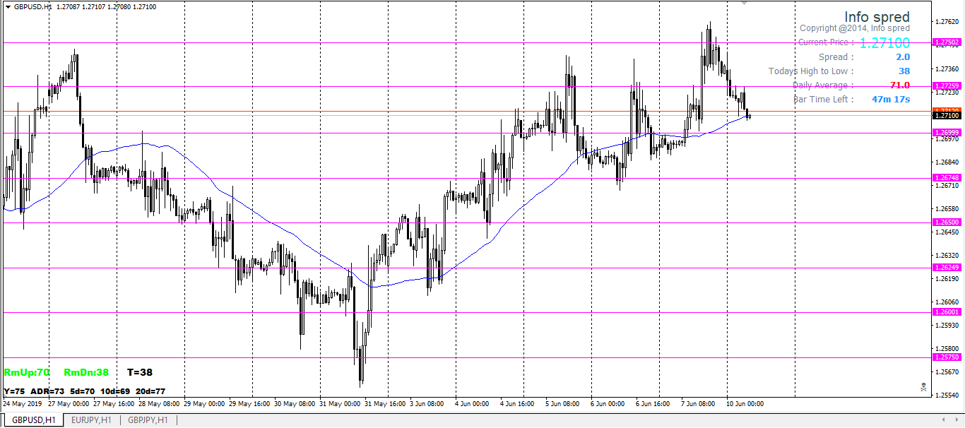Viewport: 965px width, 428px height.
Task: Select the magenta 1.26999 price level label
Action: point(947,133)
